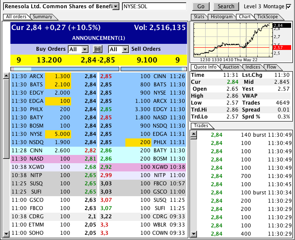Image resolution: width=295 pixels, height=240 pixels.
Task: Click the Trades count value 4649
Action: coord(282,103)
